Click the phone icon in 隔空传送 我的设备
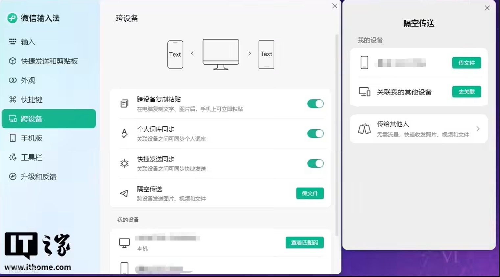The height and width of the screenshot is (277, 500). [x=364, y=63]
